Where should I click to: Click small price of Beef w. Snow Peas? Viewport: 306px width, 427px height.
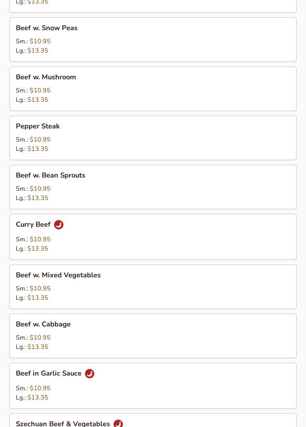pyautogui.click(x=40, y=41)
